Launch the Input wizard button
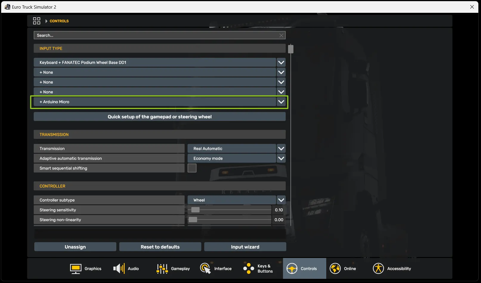The image size is (481, 283). coord(245,247)
